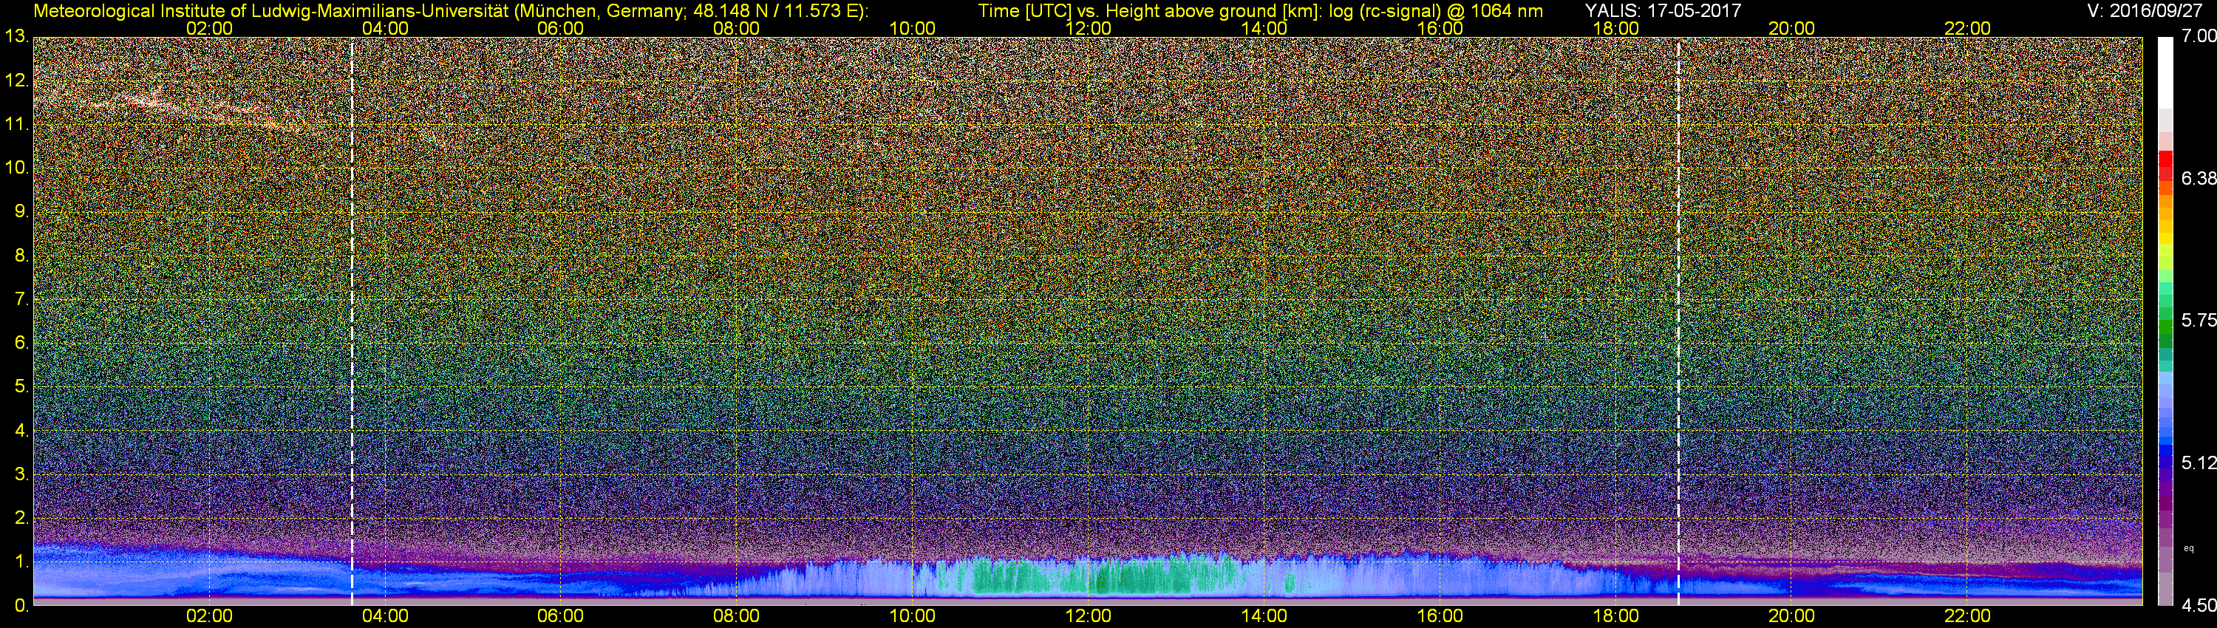Click the 08:00 label on the lower time axis
2217x628 pixels.
737,617
